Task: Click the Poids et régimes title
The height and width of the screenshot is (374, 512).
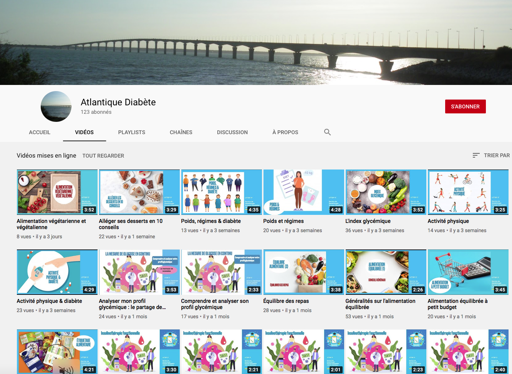Action: [x=283, y=221]
